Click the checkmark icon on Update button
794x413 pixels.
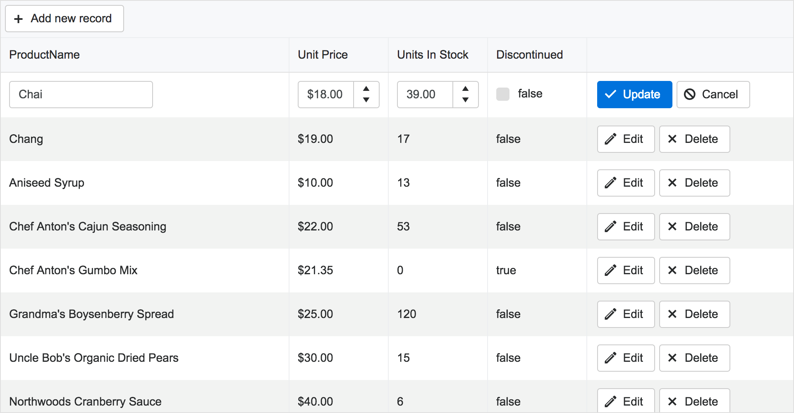coord(610,95)
